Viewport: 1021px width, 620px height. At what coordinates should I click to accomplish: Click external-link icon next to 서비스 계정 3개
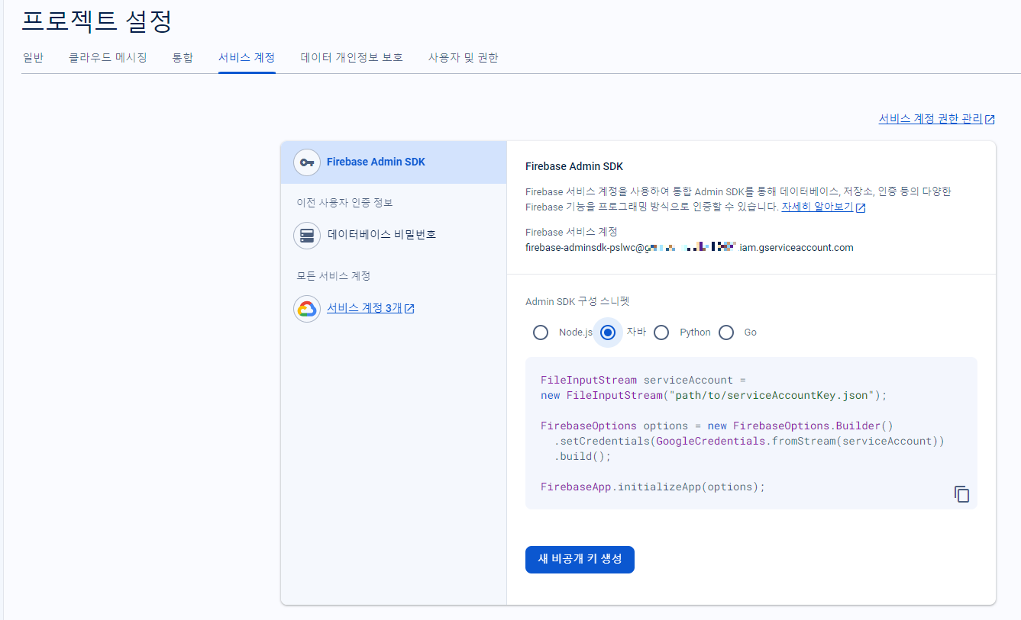(409, 309)
